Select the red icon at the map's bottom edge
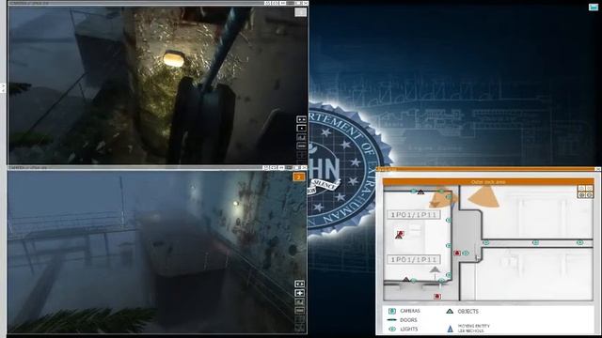This screenshot has width=602, height=338. pos(436,297)
